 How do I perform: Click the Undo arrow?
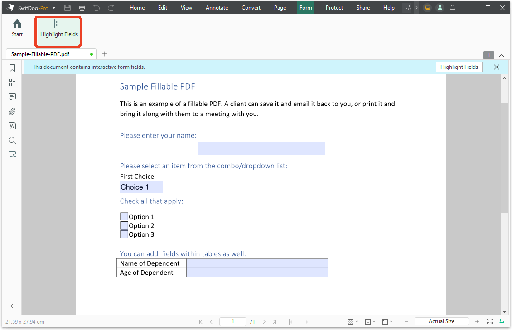click(97, 8)
